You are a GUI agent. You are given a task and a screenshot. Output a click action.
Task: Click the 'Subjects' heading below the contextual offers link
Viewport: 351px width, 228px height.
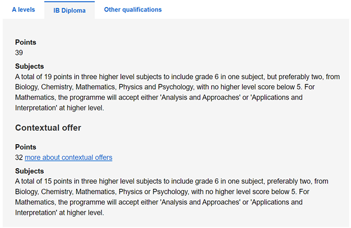(x=30, y=171)
